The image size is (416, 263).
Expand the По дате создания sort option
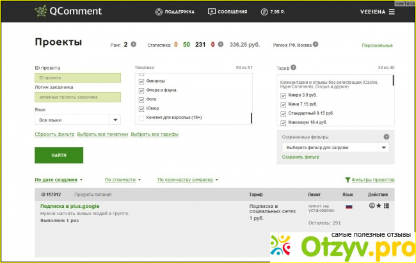(59, 180)
